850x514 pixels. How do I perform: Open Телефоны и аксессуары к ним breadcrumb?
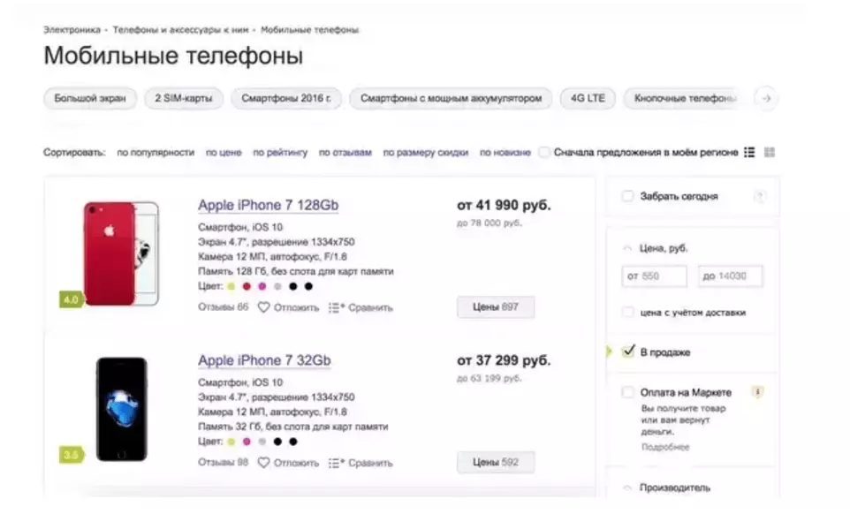180,30
